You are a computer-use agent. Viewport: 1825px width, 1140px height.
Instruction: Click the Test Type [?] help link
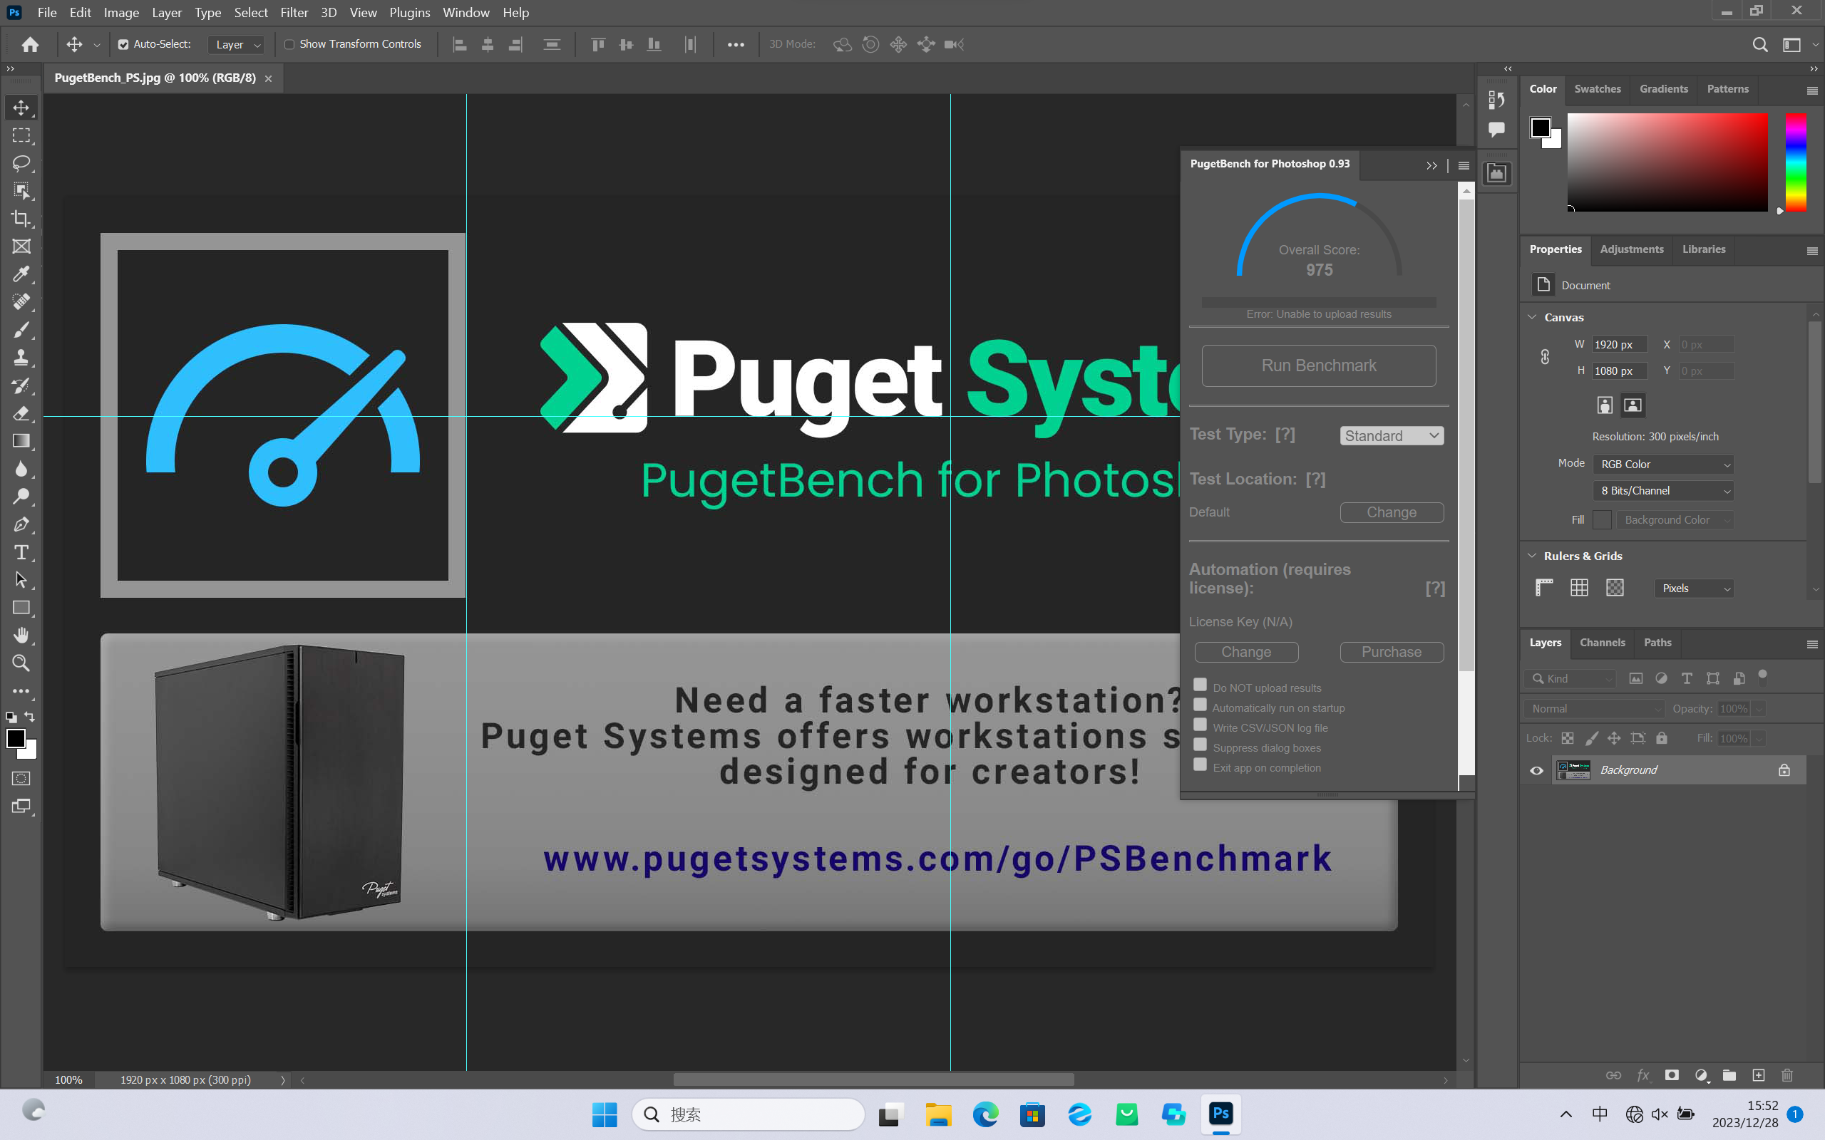[x=1285, y=435]
